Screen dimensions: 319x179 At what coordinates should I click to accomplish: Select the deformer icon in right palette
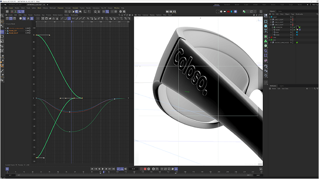pos(266,51)
